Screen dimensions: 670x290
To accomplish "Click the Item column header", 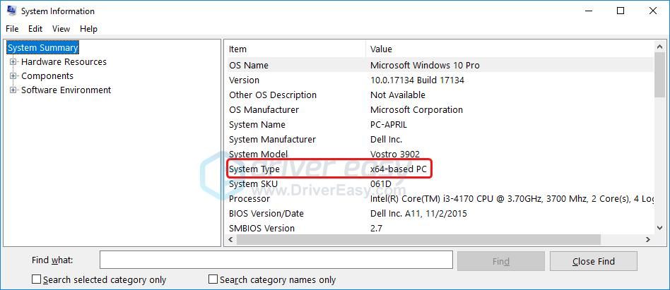I will click(237, 49).
